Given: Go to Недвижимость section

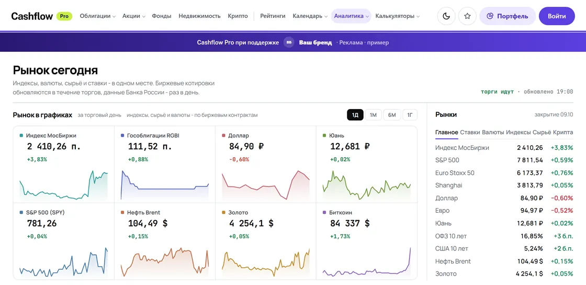Looking at the screenshot, I should pyautogui.click(x=199, y=16).
